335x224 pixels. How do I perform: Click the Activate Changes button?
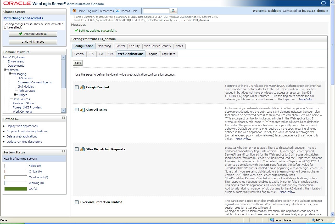33,34
